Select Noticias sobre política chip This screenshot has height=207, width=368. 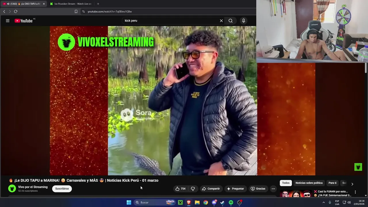pyautogui.click(x=309, y=183)
